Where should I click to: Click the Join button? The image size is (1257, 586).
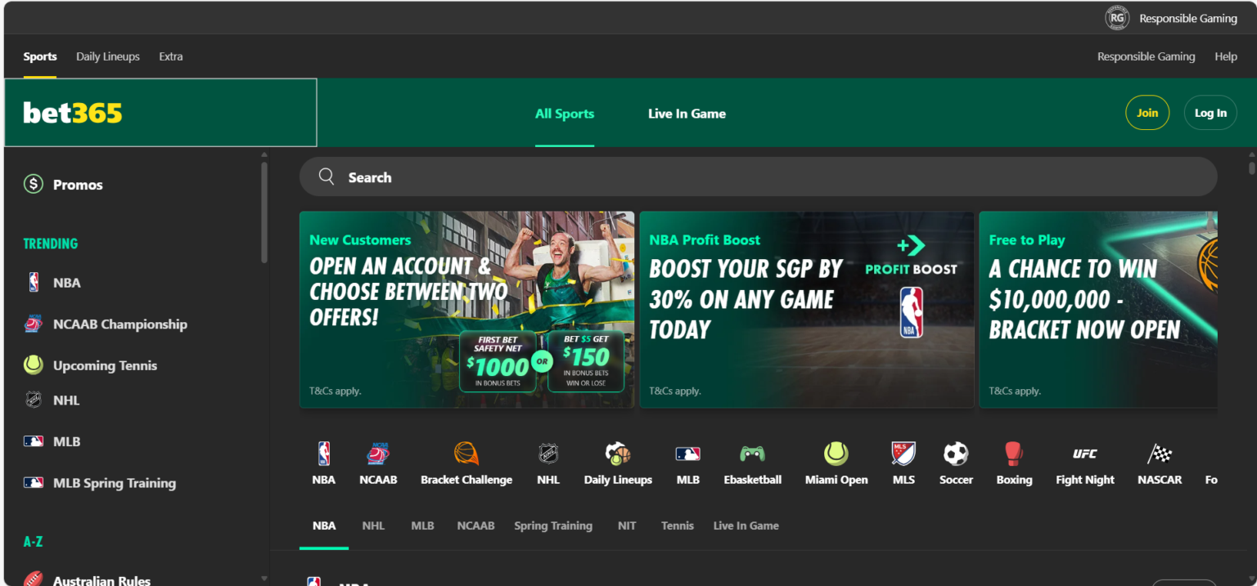click(x=1147, y=113)
